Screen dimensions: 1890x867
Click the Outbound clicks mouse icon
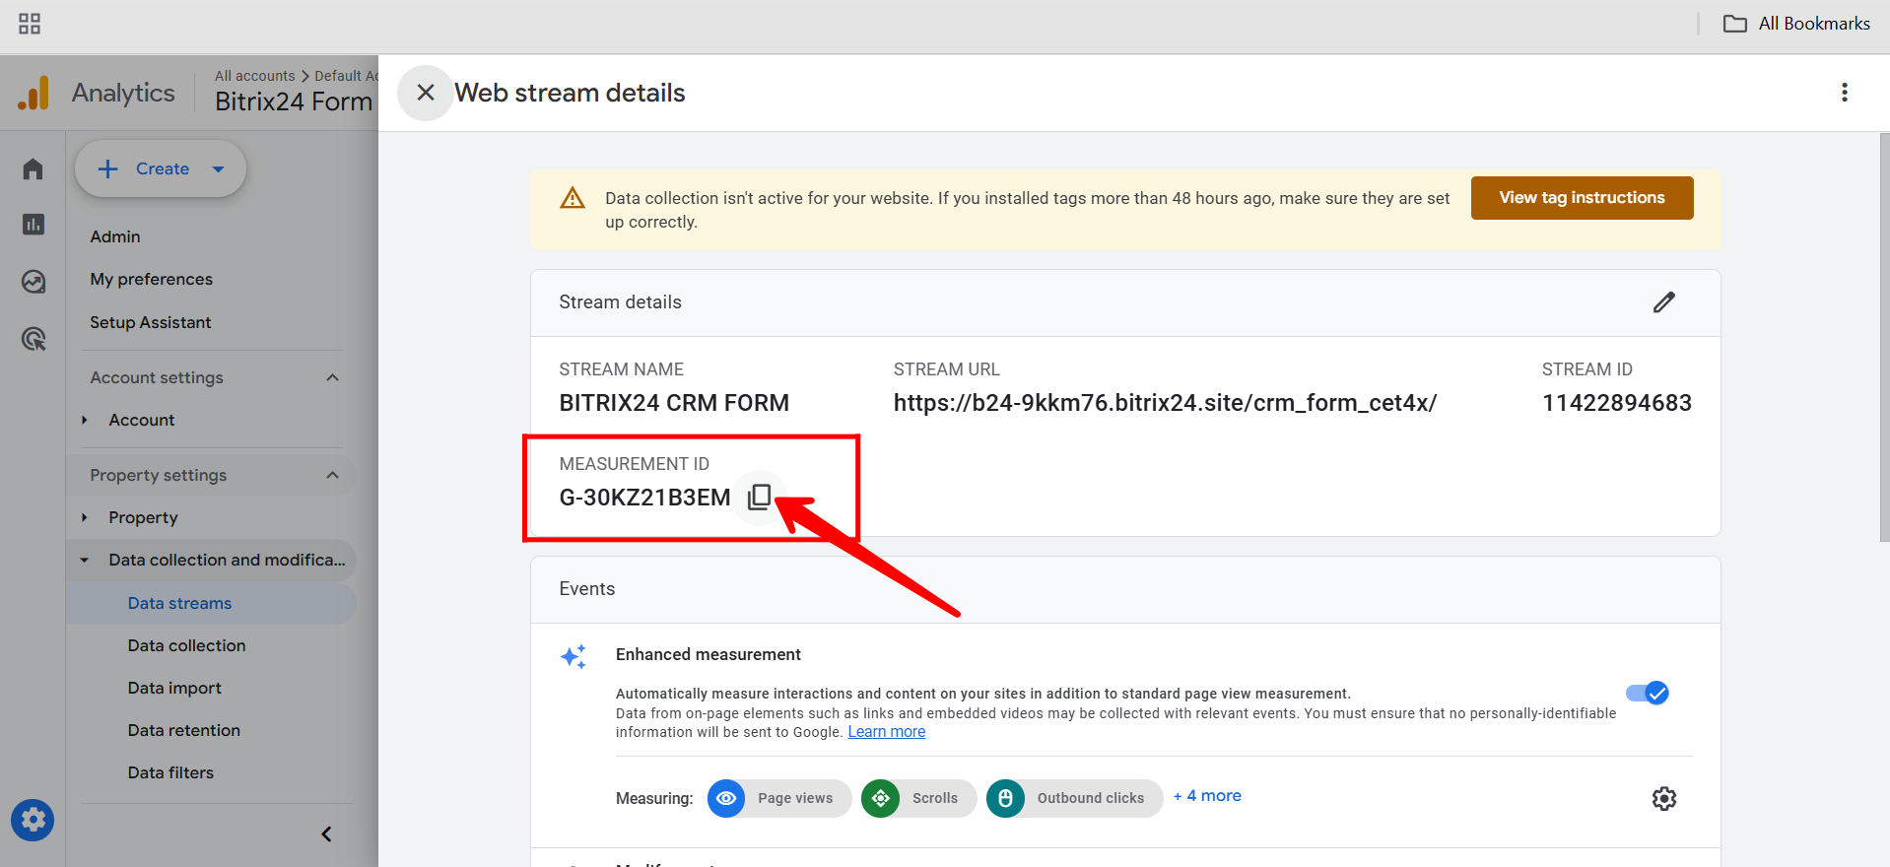coord(1005,798)
